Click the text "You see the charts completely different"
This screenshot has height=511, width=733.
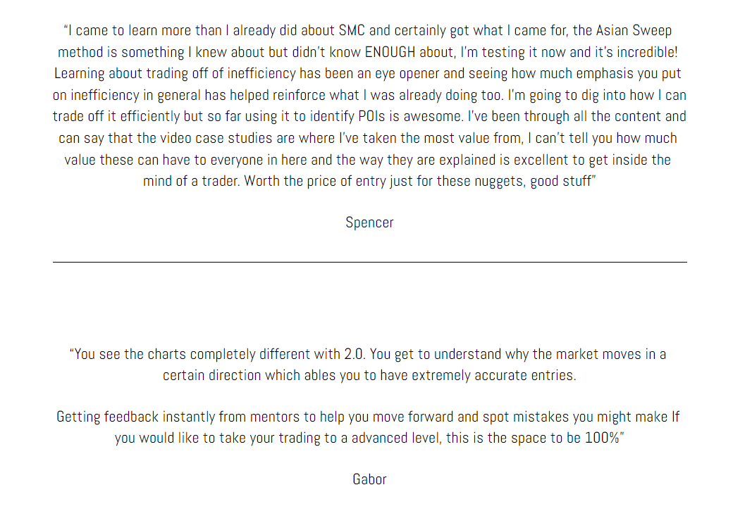(205, 354)
